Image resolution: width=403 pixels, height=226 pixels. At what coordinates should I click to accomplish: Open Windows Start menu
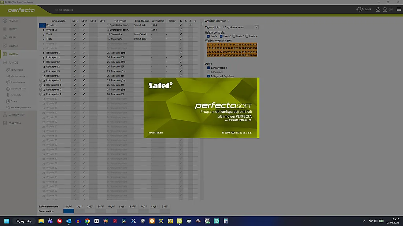pos(7,221)
